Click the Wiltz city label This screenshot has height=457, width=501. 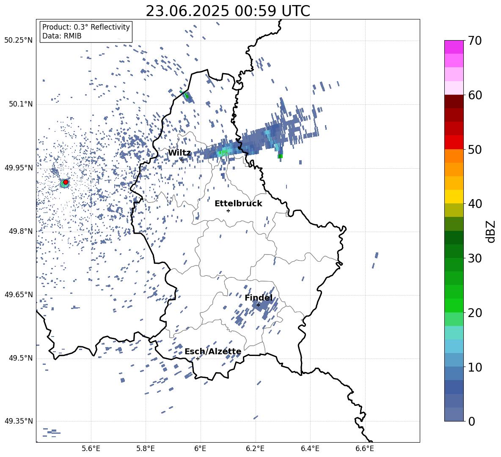(179, 153)
